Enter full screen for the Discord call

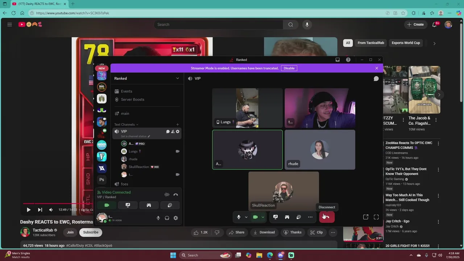point(376,217)
